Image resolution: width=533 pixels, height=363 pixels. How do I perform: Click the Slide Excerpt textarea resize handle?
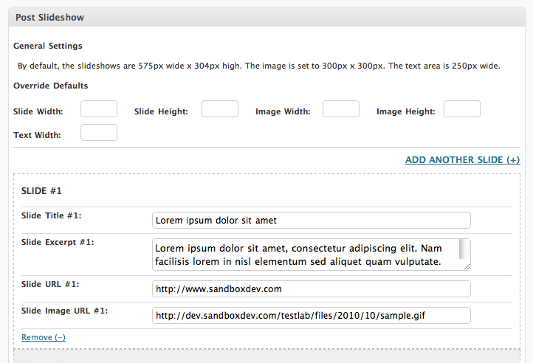tap(467, 267)
